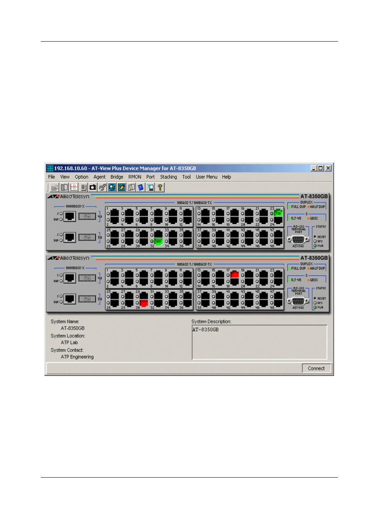This screenshot has width=368, height=520.
Task: Click the ATP Lab location value
Action: [69, 343]
